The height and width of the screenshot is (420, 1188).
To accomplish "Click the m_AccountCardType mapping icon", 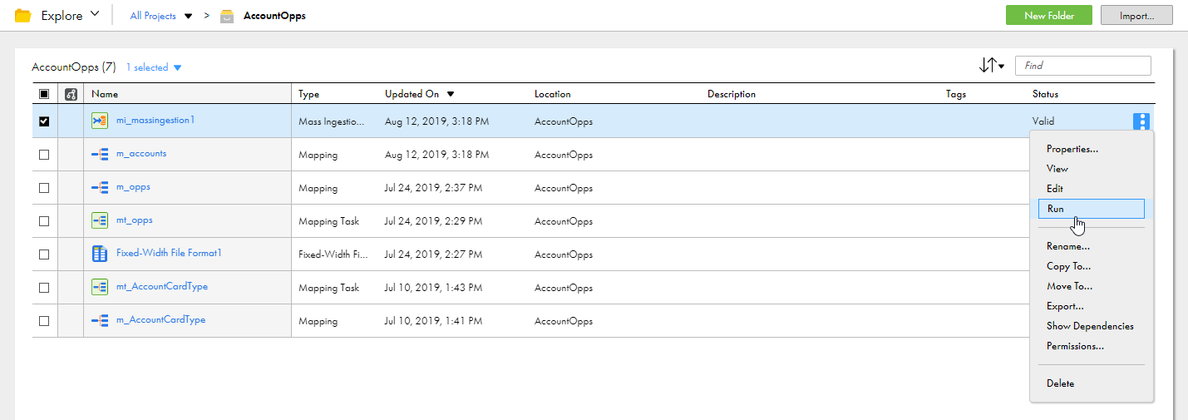I will click(x=100, y=320).
